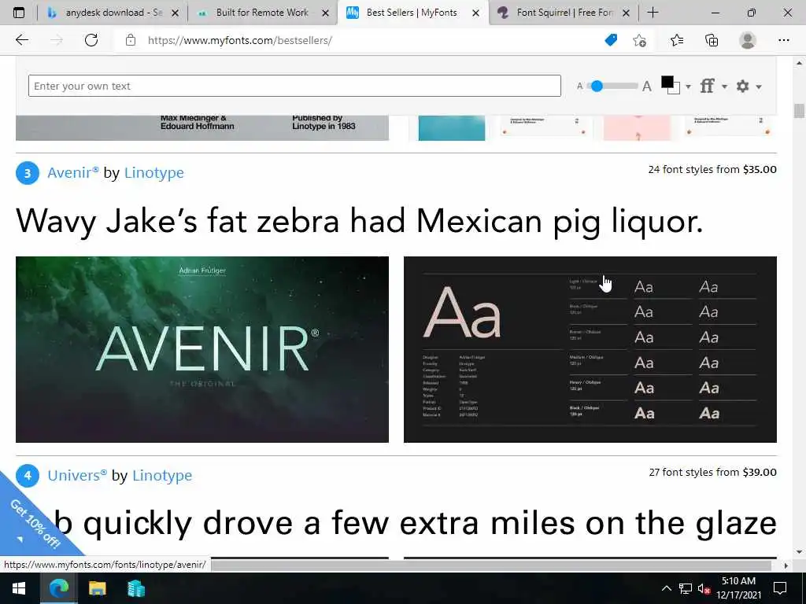
Task: Open the AVENIR green poster image
Action: tap(202, 349)
